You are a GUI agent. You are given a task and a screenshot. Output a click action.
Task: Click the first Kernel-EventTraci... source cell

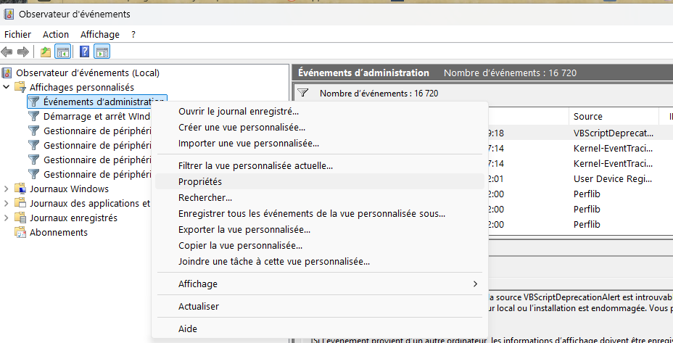coord(614,149)
